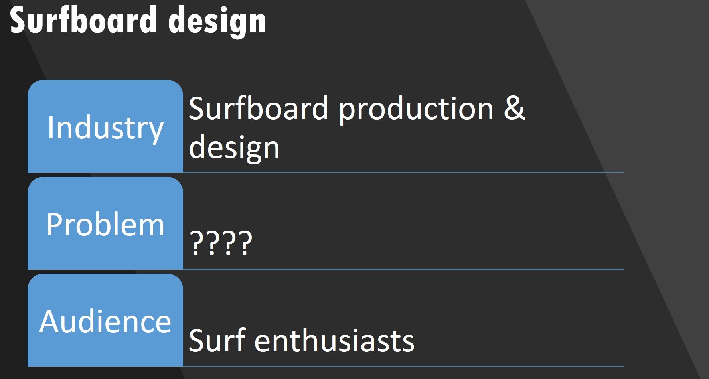709x379 pixels.
Task: Click the word 'Surfboard' in slide title
Action: coord(83,20)
